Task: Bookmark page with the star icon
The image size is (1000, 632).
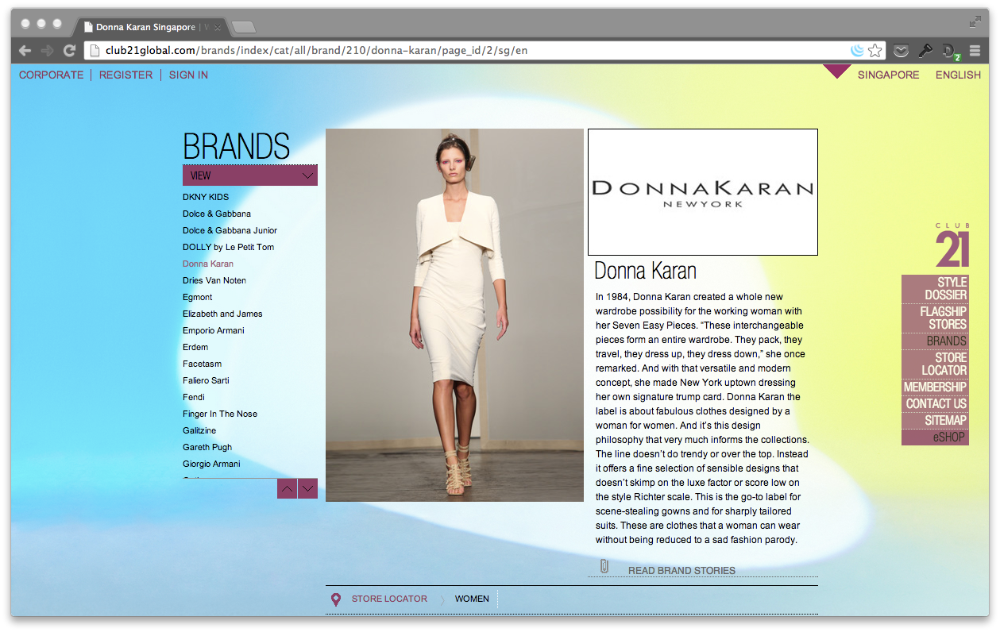Action: click(x=875, y=51)
